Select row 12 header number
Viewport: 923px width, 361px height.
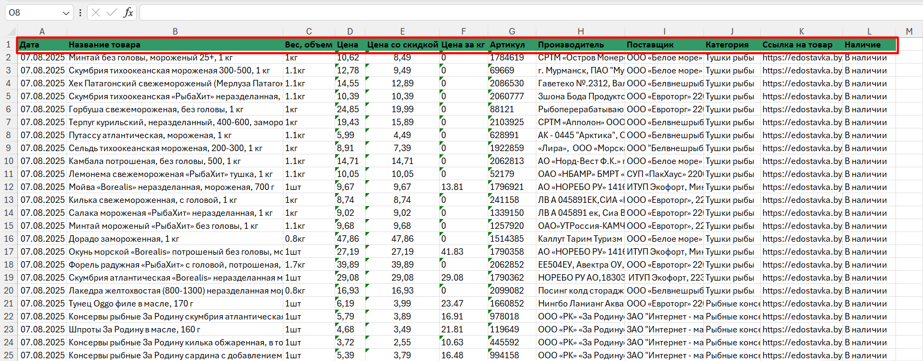pyautogui.click(x=9, y=187)
